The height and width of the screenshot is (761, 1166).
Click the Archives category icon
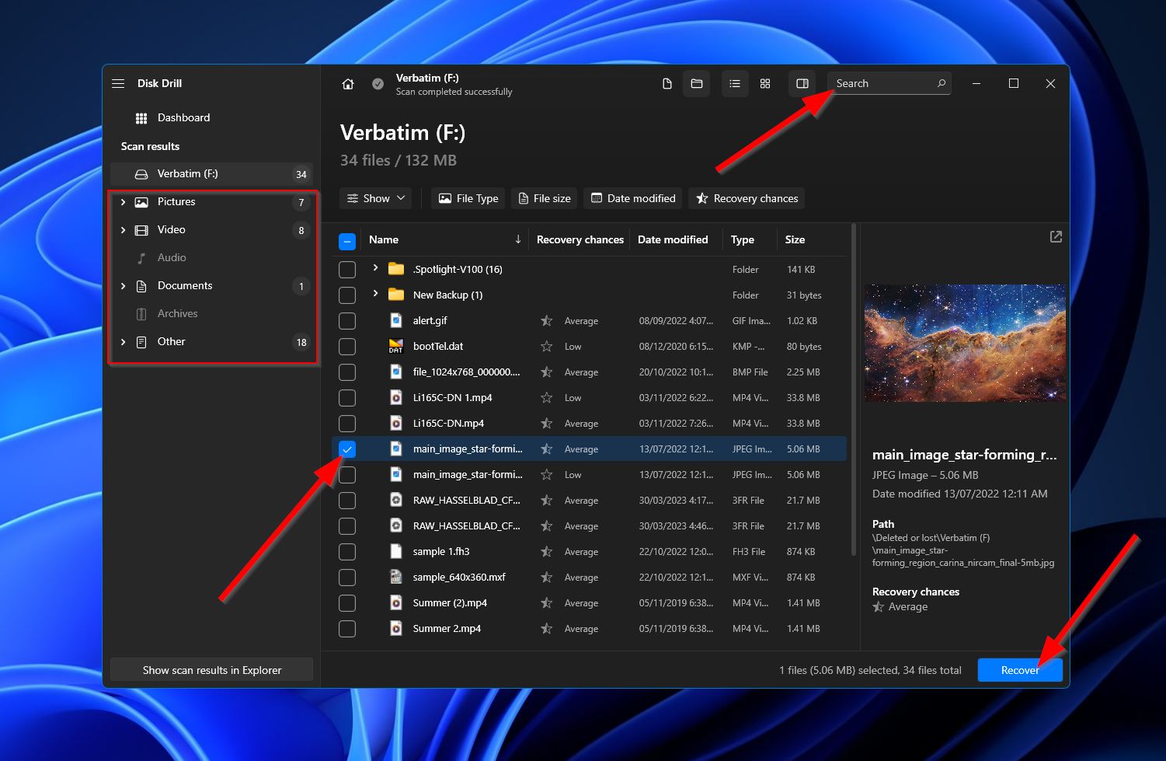point(141,314)
